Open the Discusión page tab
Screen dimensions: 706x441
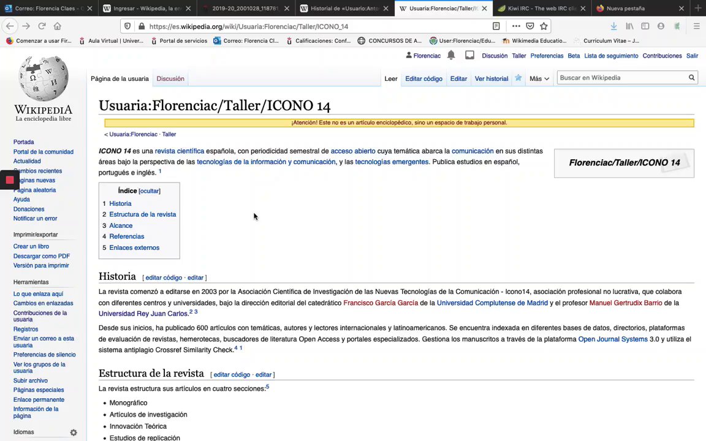[170, 78]
